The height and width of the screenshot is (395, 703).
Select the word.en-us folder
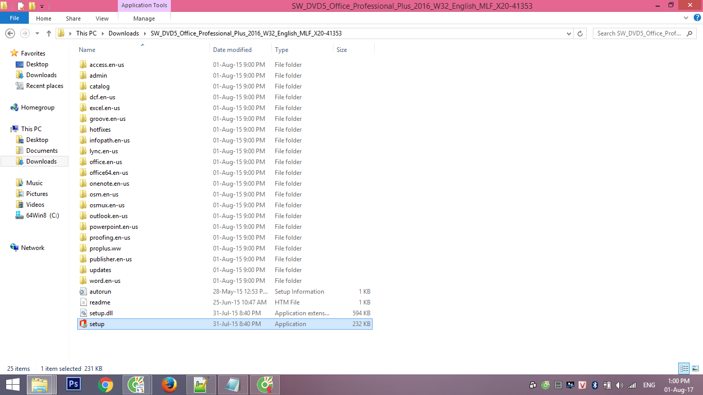coord(104,281)
